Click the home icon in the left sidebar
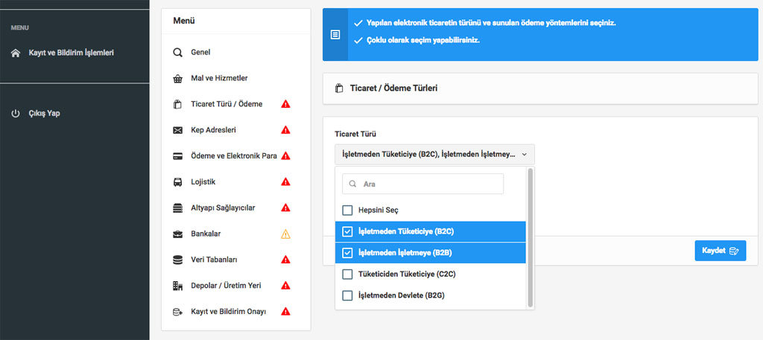The width and height of the screenshot is (763, 340). pos(16,53)
